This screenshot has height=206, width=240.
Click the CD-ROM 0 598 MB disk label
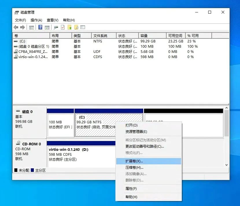(30, 153)
